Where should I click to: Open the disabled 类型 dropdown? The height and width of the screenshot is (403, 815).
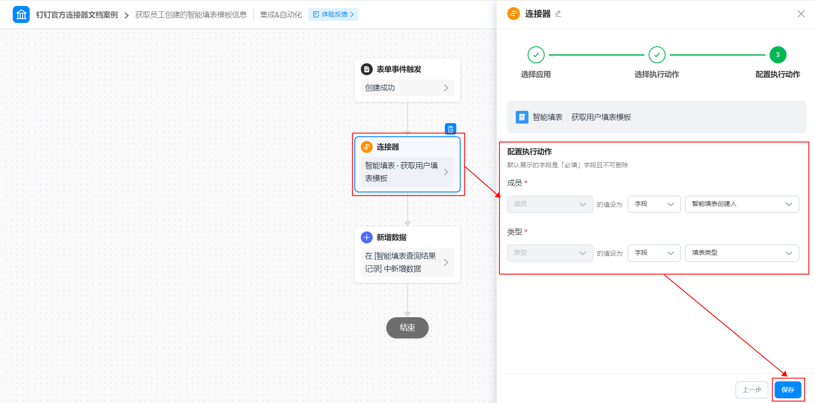(x=550, y=253)
